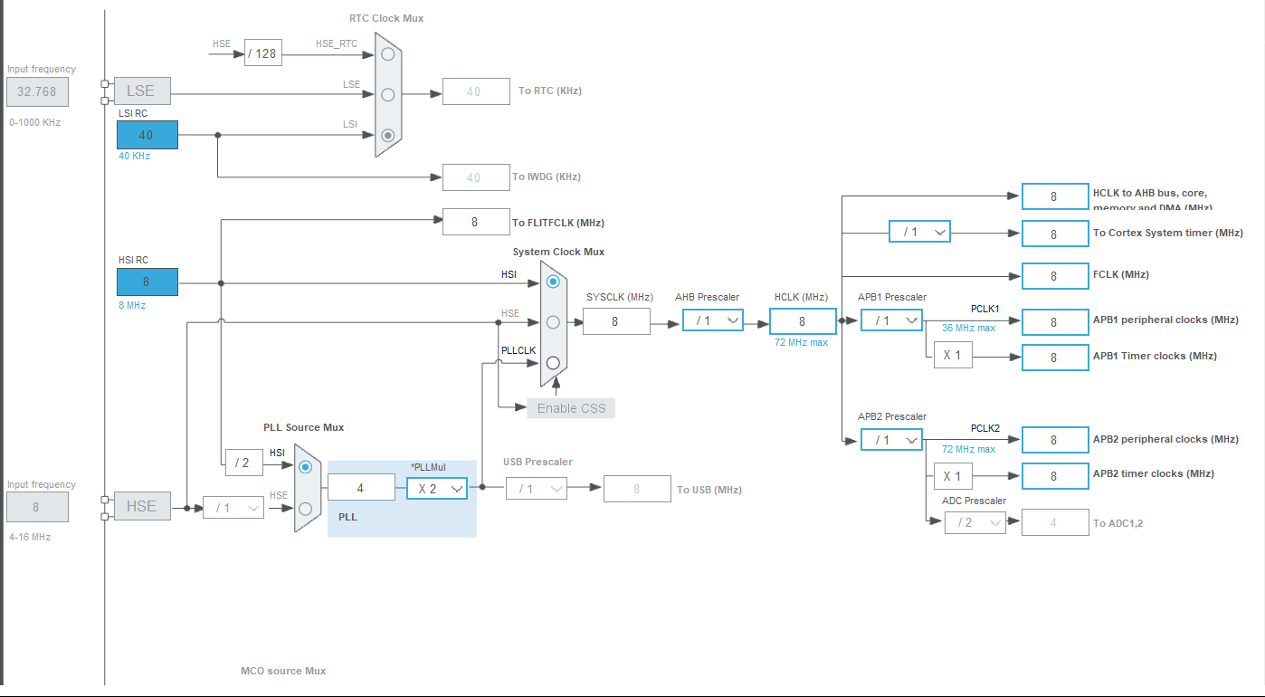Click the FCLK (MHz) value field
Screen dimensions: 1265x697
point(1055,275)
